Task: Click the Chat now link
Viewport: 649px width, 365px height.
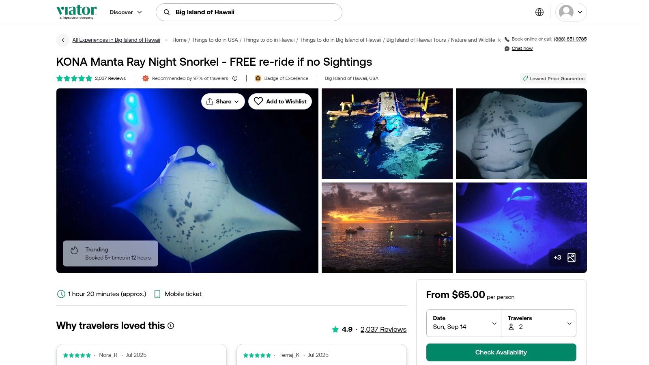Action: tap(522, 49)
